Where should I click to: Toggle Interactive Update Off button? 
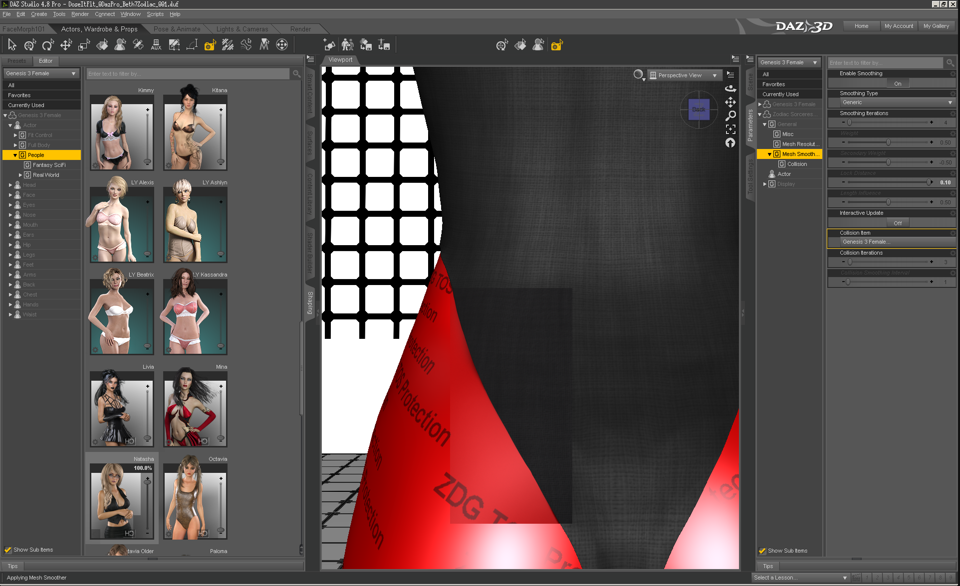[x=897, y=223]
